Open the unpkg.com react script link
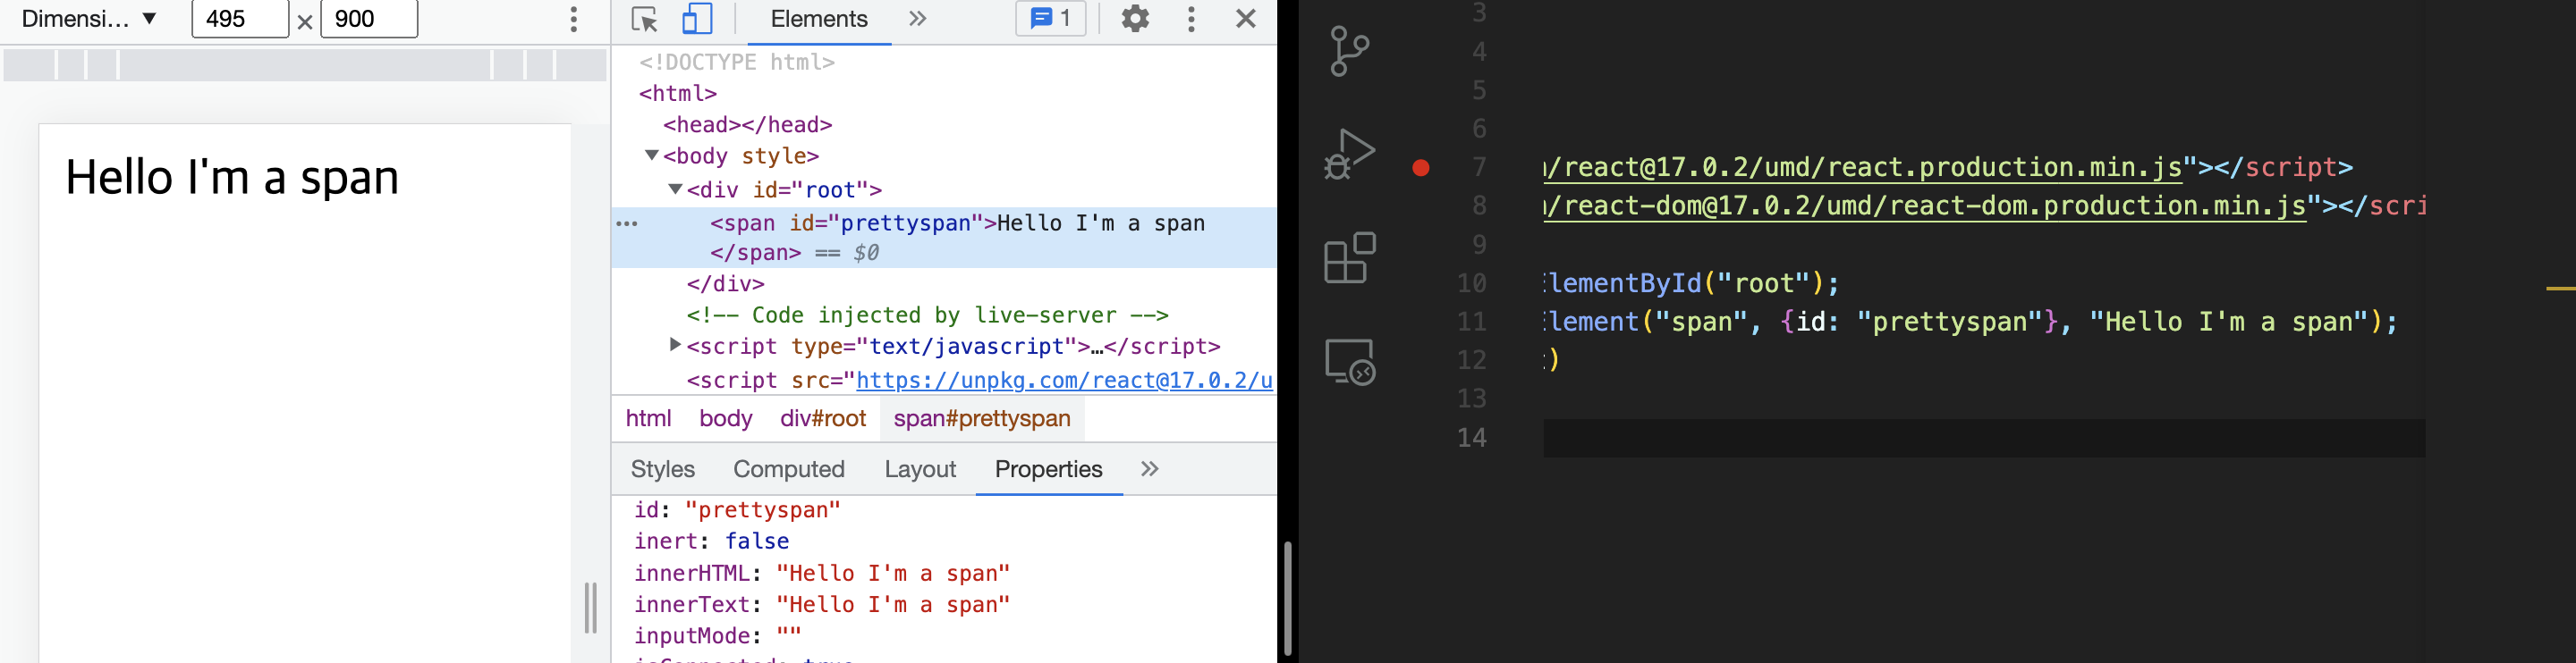The width and height of the screenshot is (2576, 663). (1064, 381)
